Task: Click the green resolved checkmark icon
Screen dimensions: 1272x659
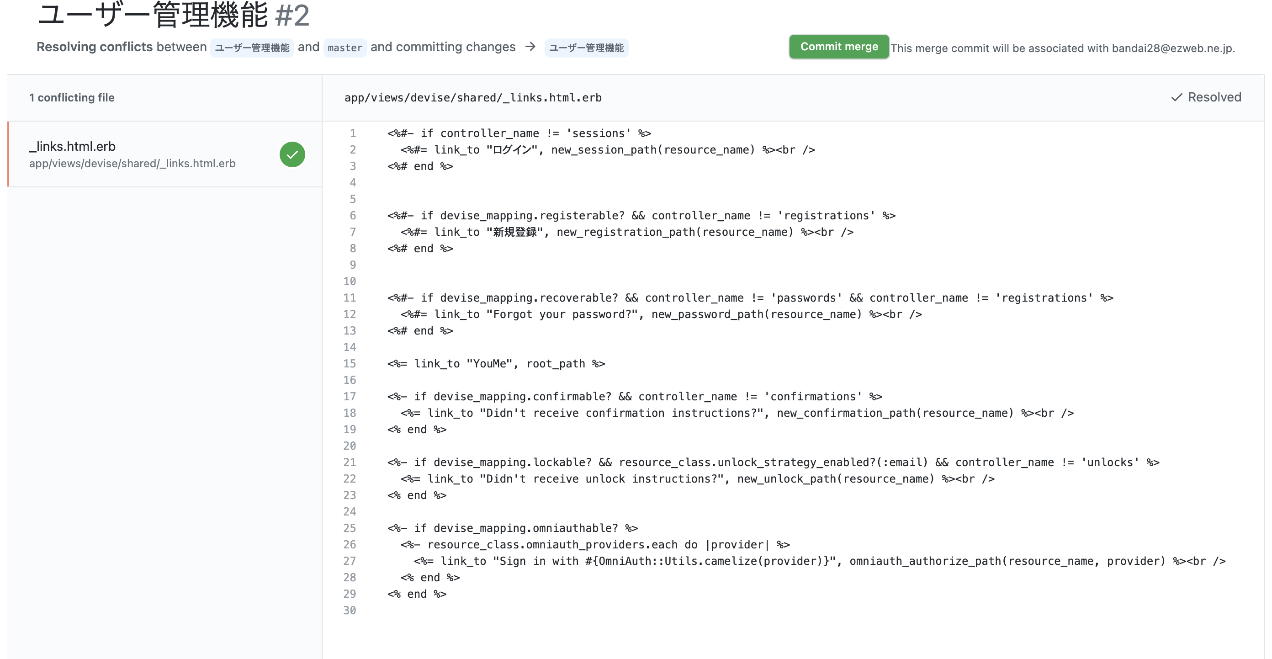Action: point(292,154)
